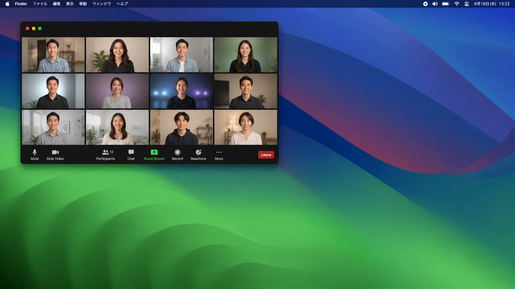The height and width of the screenshot is (289, 515).
Task: Open the volume control in menu bar
Action: 435,4
